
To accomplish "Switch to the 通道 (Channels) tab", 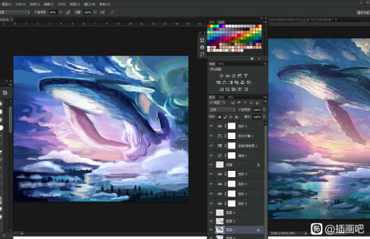I will click(221, 97).
